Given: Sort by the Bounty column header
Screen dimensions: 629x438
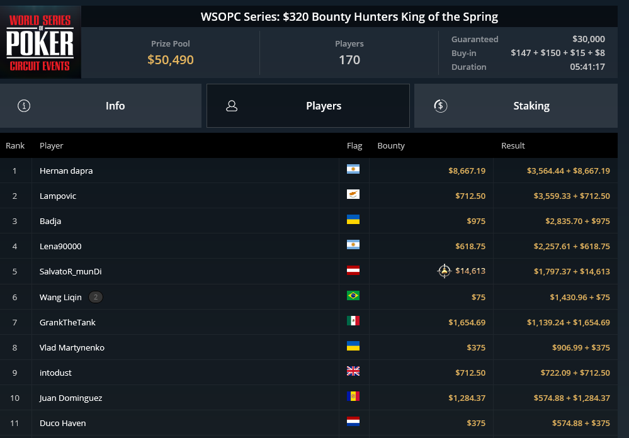Looking at the screenshot, I should click(391, 145).
